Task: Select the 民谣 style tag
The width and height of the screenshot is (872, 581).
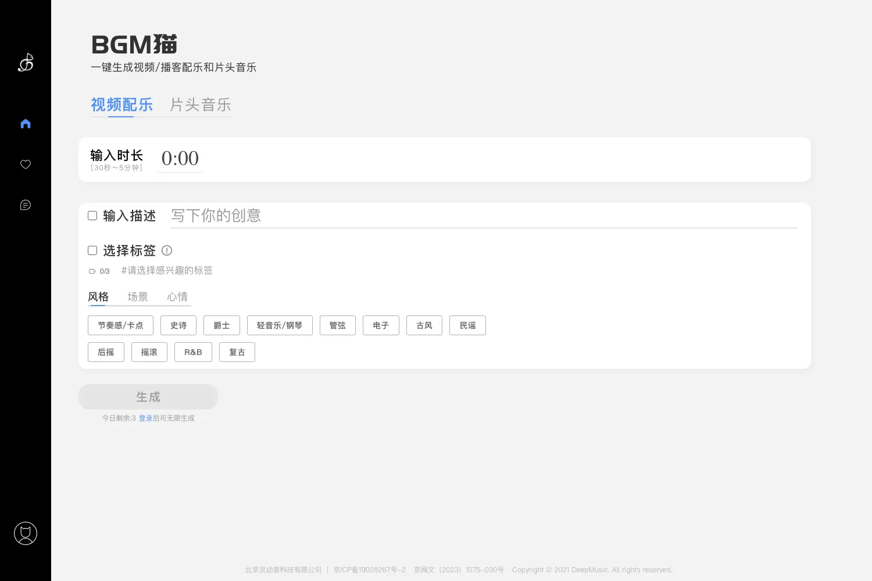Action: tap(467, 325)
